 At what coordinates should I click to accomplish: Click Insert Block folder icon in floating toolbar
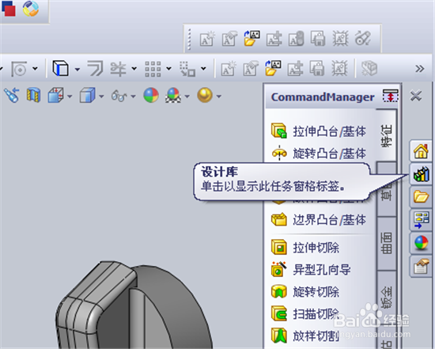[252, 38]
